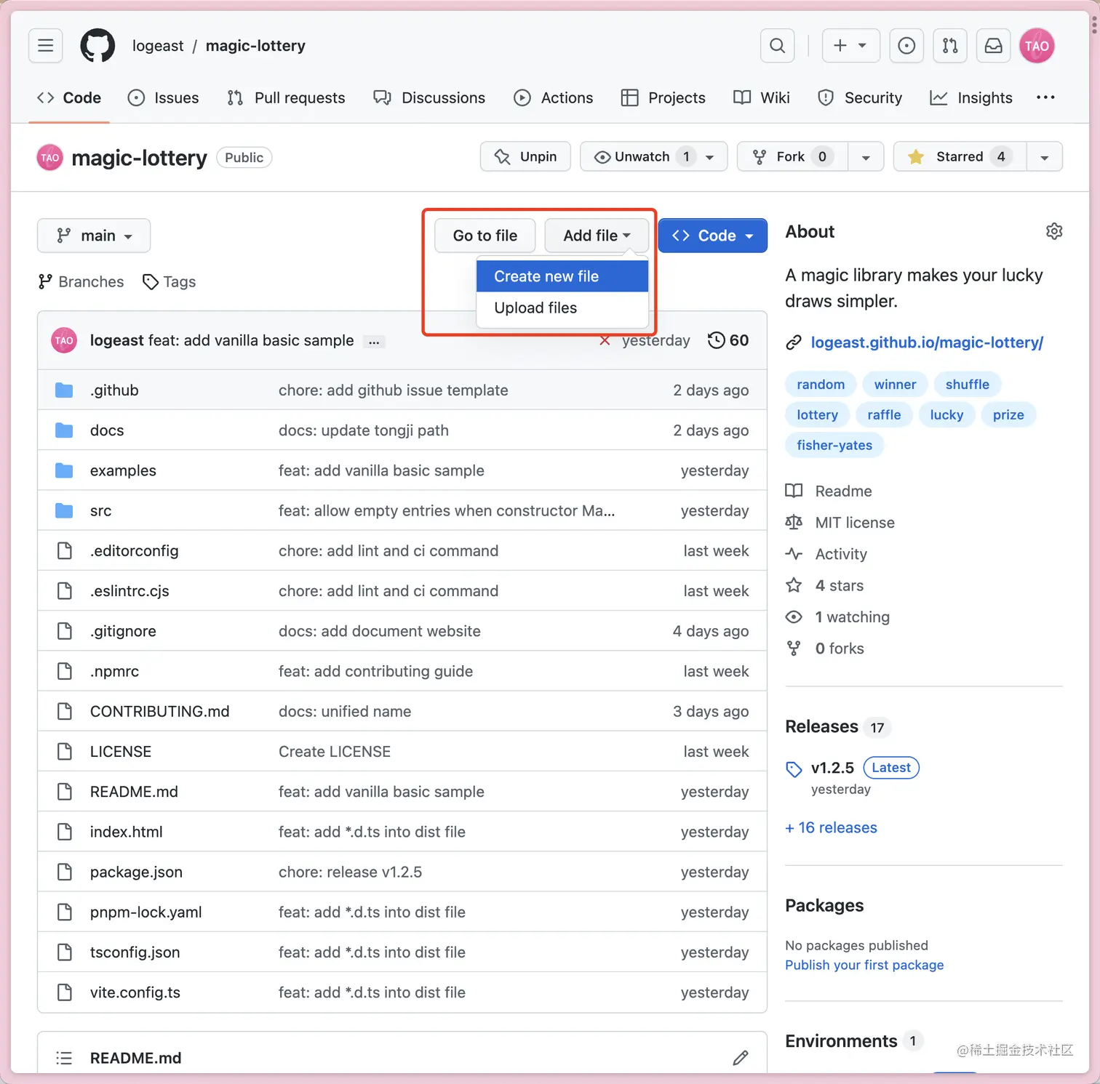1100x1084 pixels.
Task: Open the package.json file
Action: (136, 872)
